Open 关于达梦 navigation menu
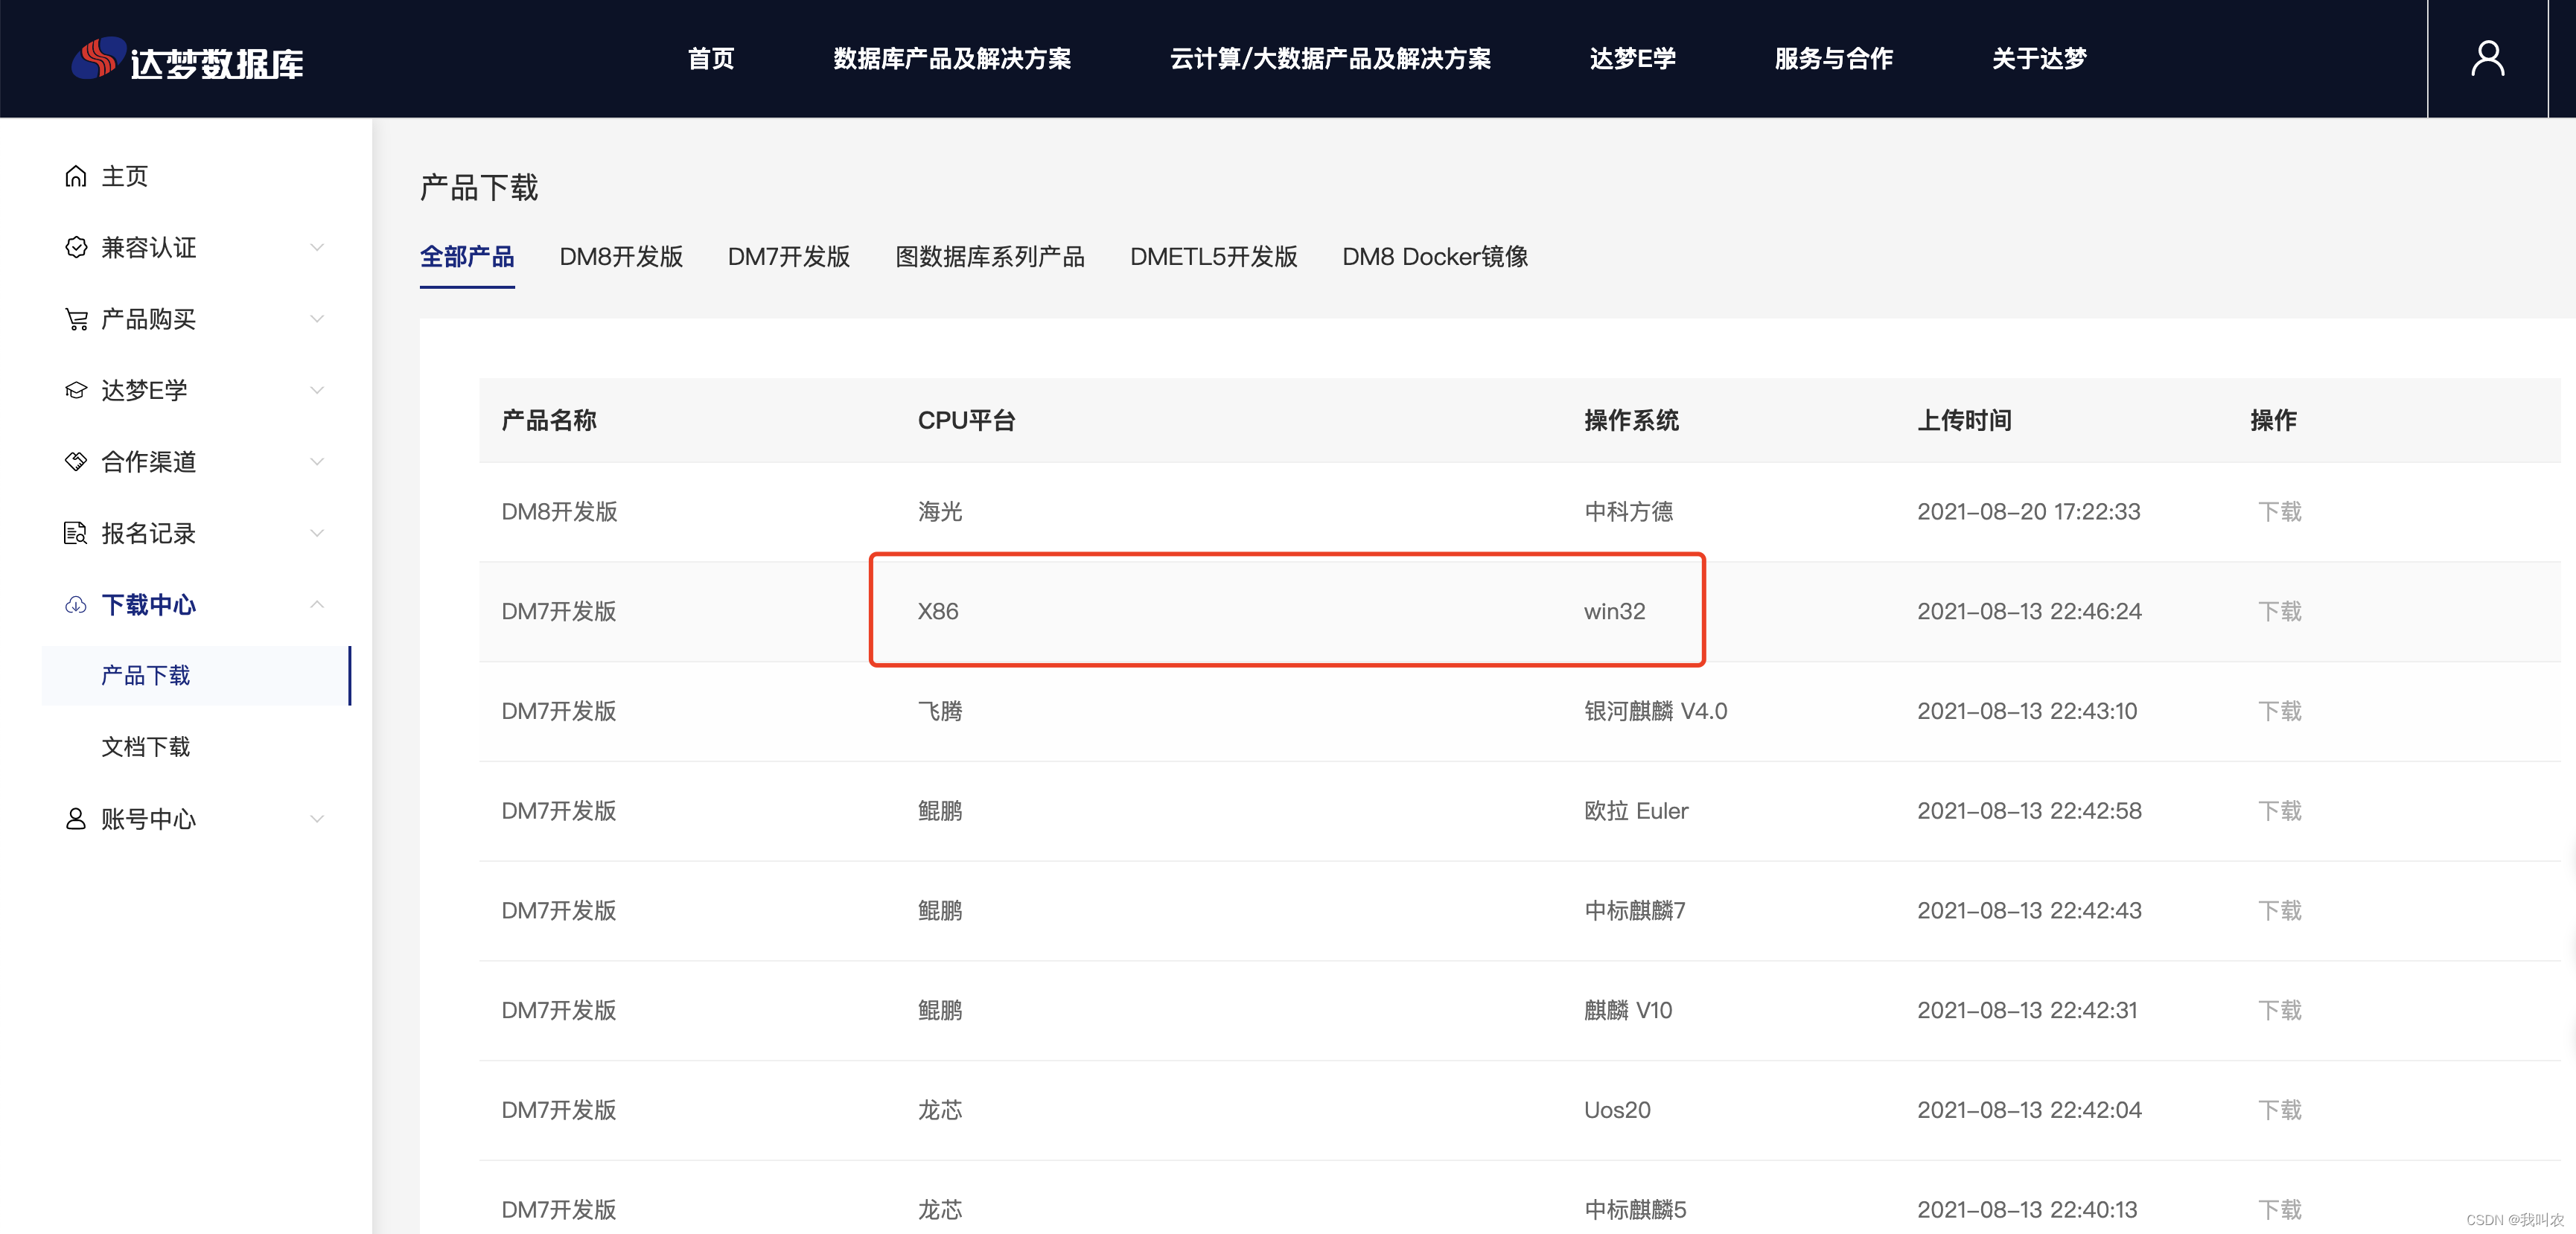 2039,59
